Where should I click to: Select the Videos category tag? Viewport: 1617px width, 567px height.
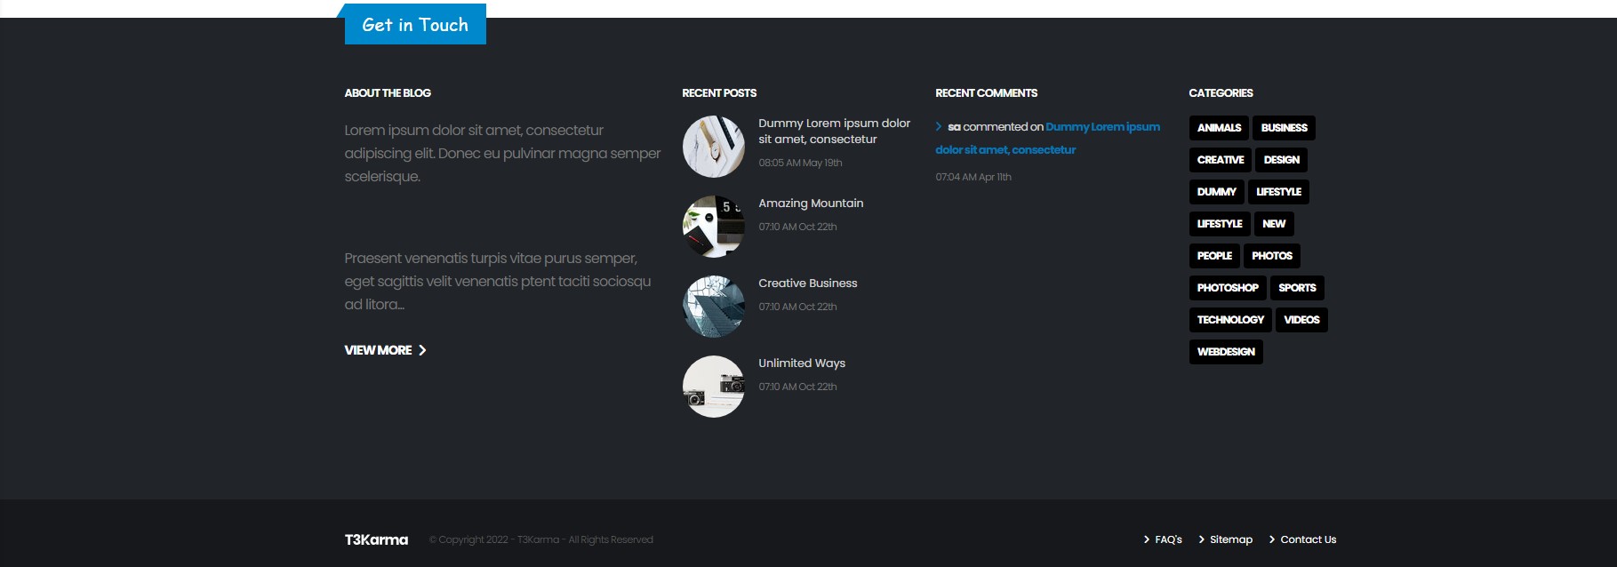(x=1301, y=320)
